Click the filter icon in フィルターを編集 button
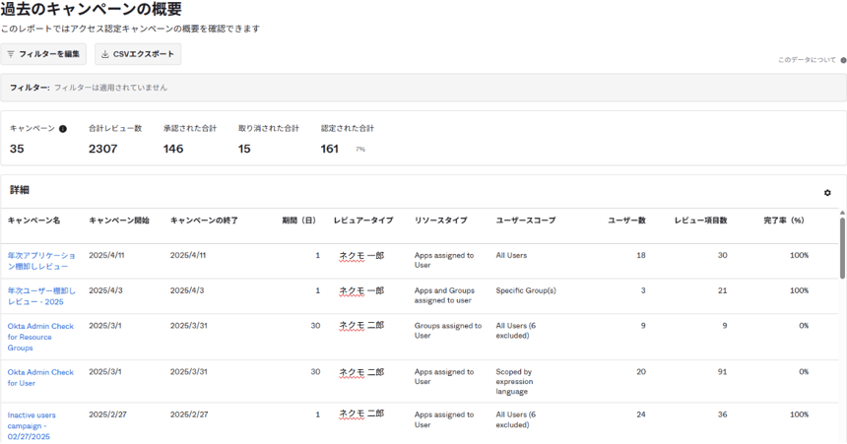This screenshot has width=847, height=444. (x=11, y=54)
